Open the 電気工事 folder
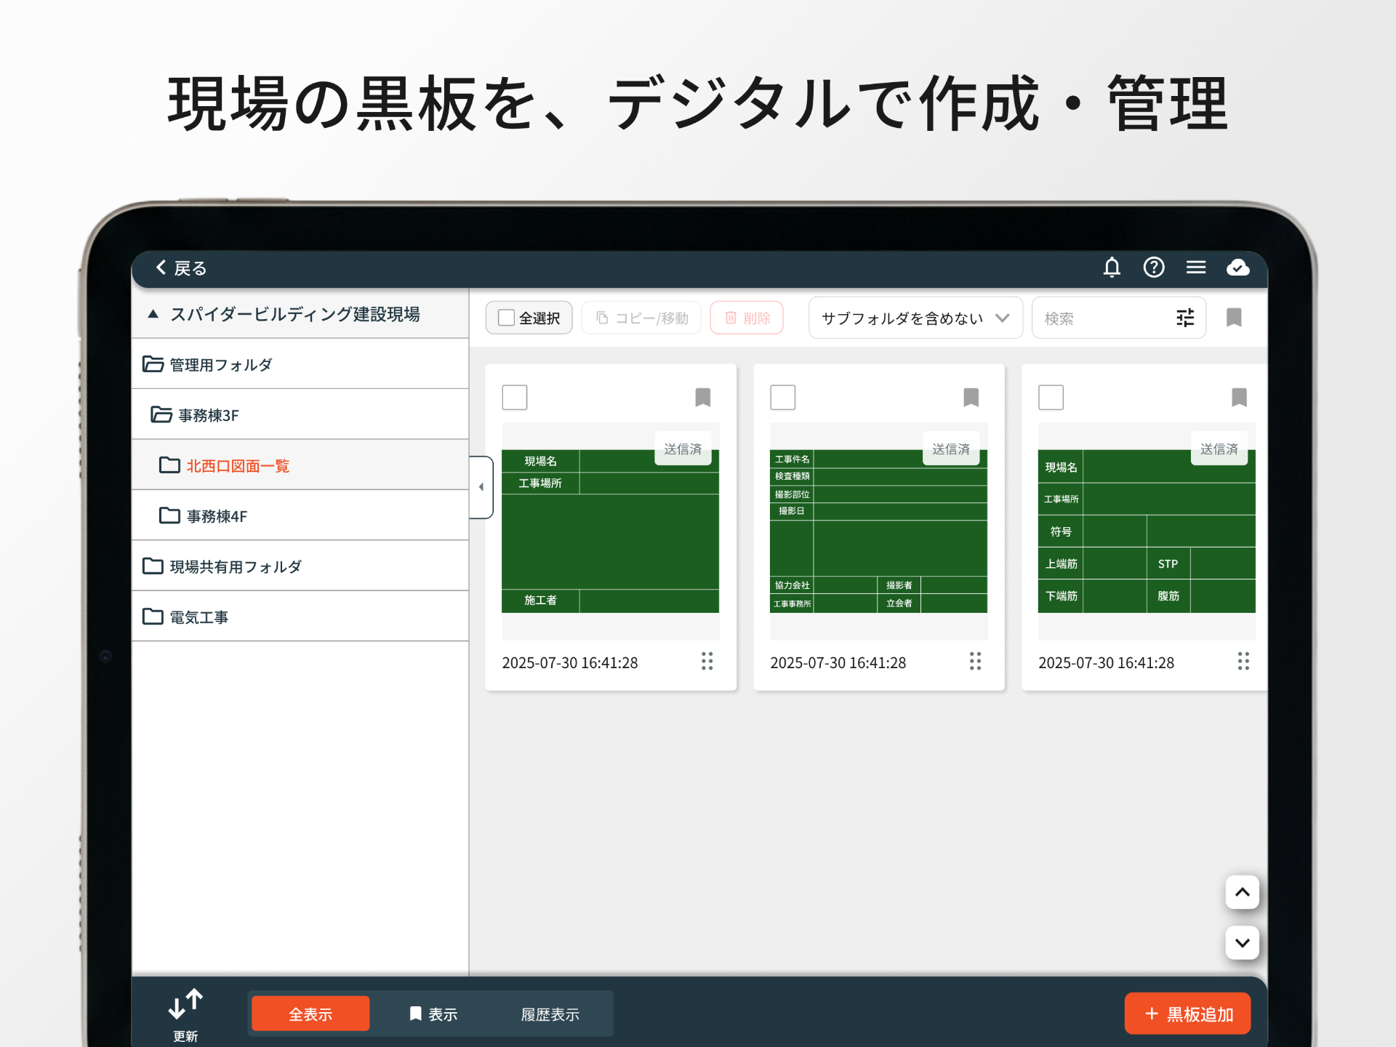 [300, 617]
